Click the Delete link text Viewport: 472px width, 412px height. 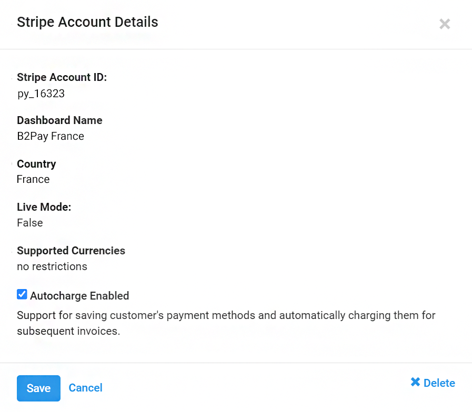point(439,383)
